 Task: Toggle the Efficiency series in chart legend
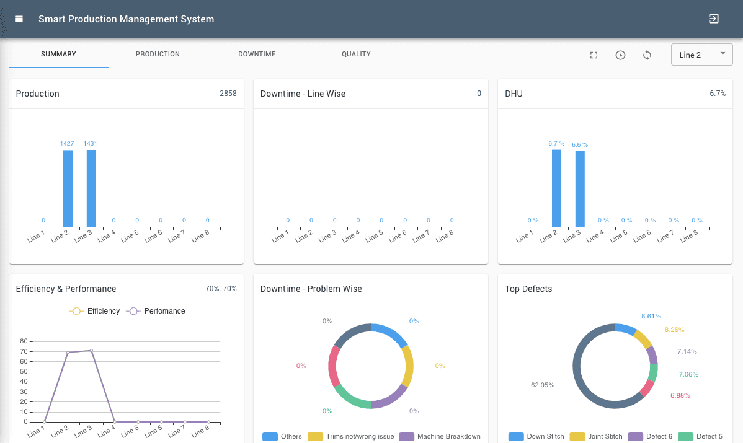click(x=94, y=311)
